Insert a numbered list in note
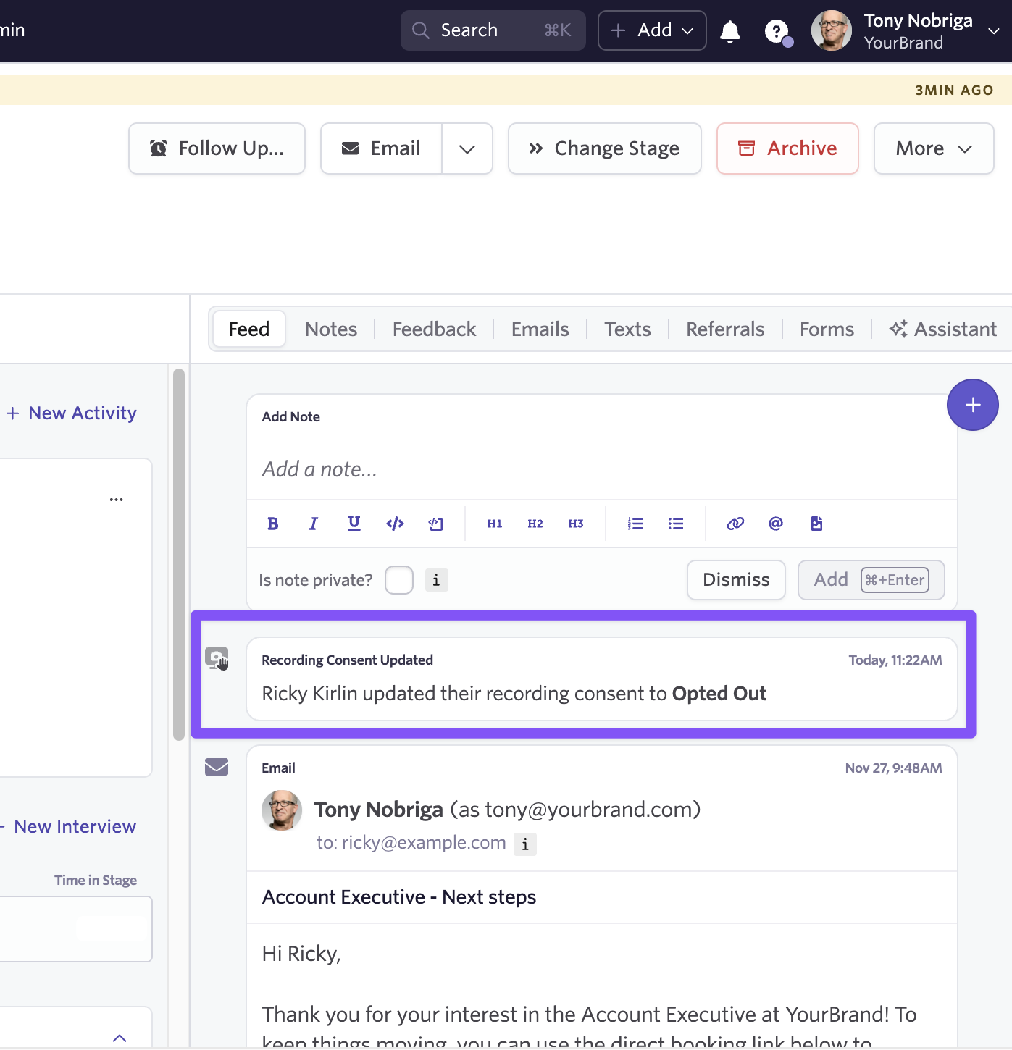This screenshot has height=1050, width=1012. 635,524
